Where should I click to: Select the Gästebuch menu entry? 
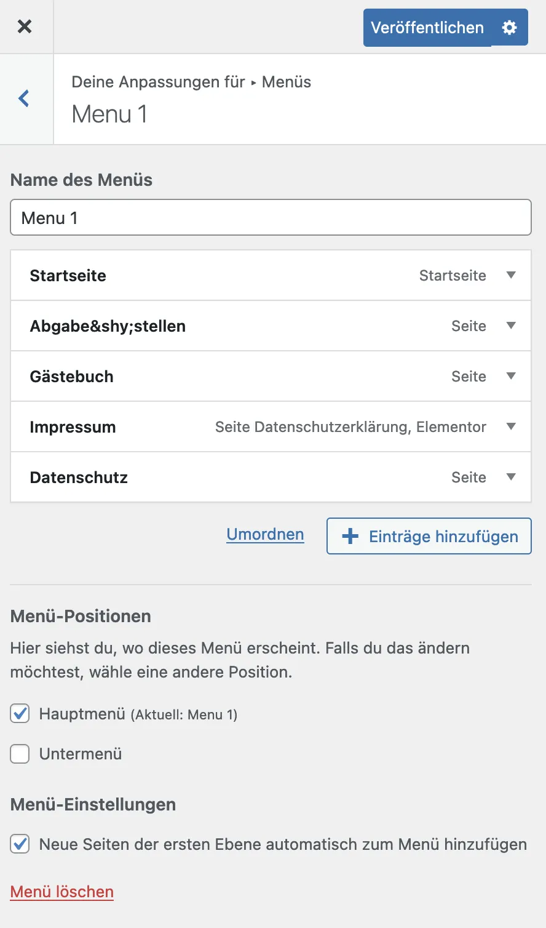pos(271,376)
